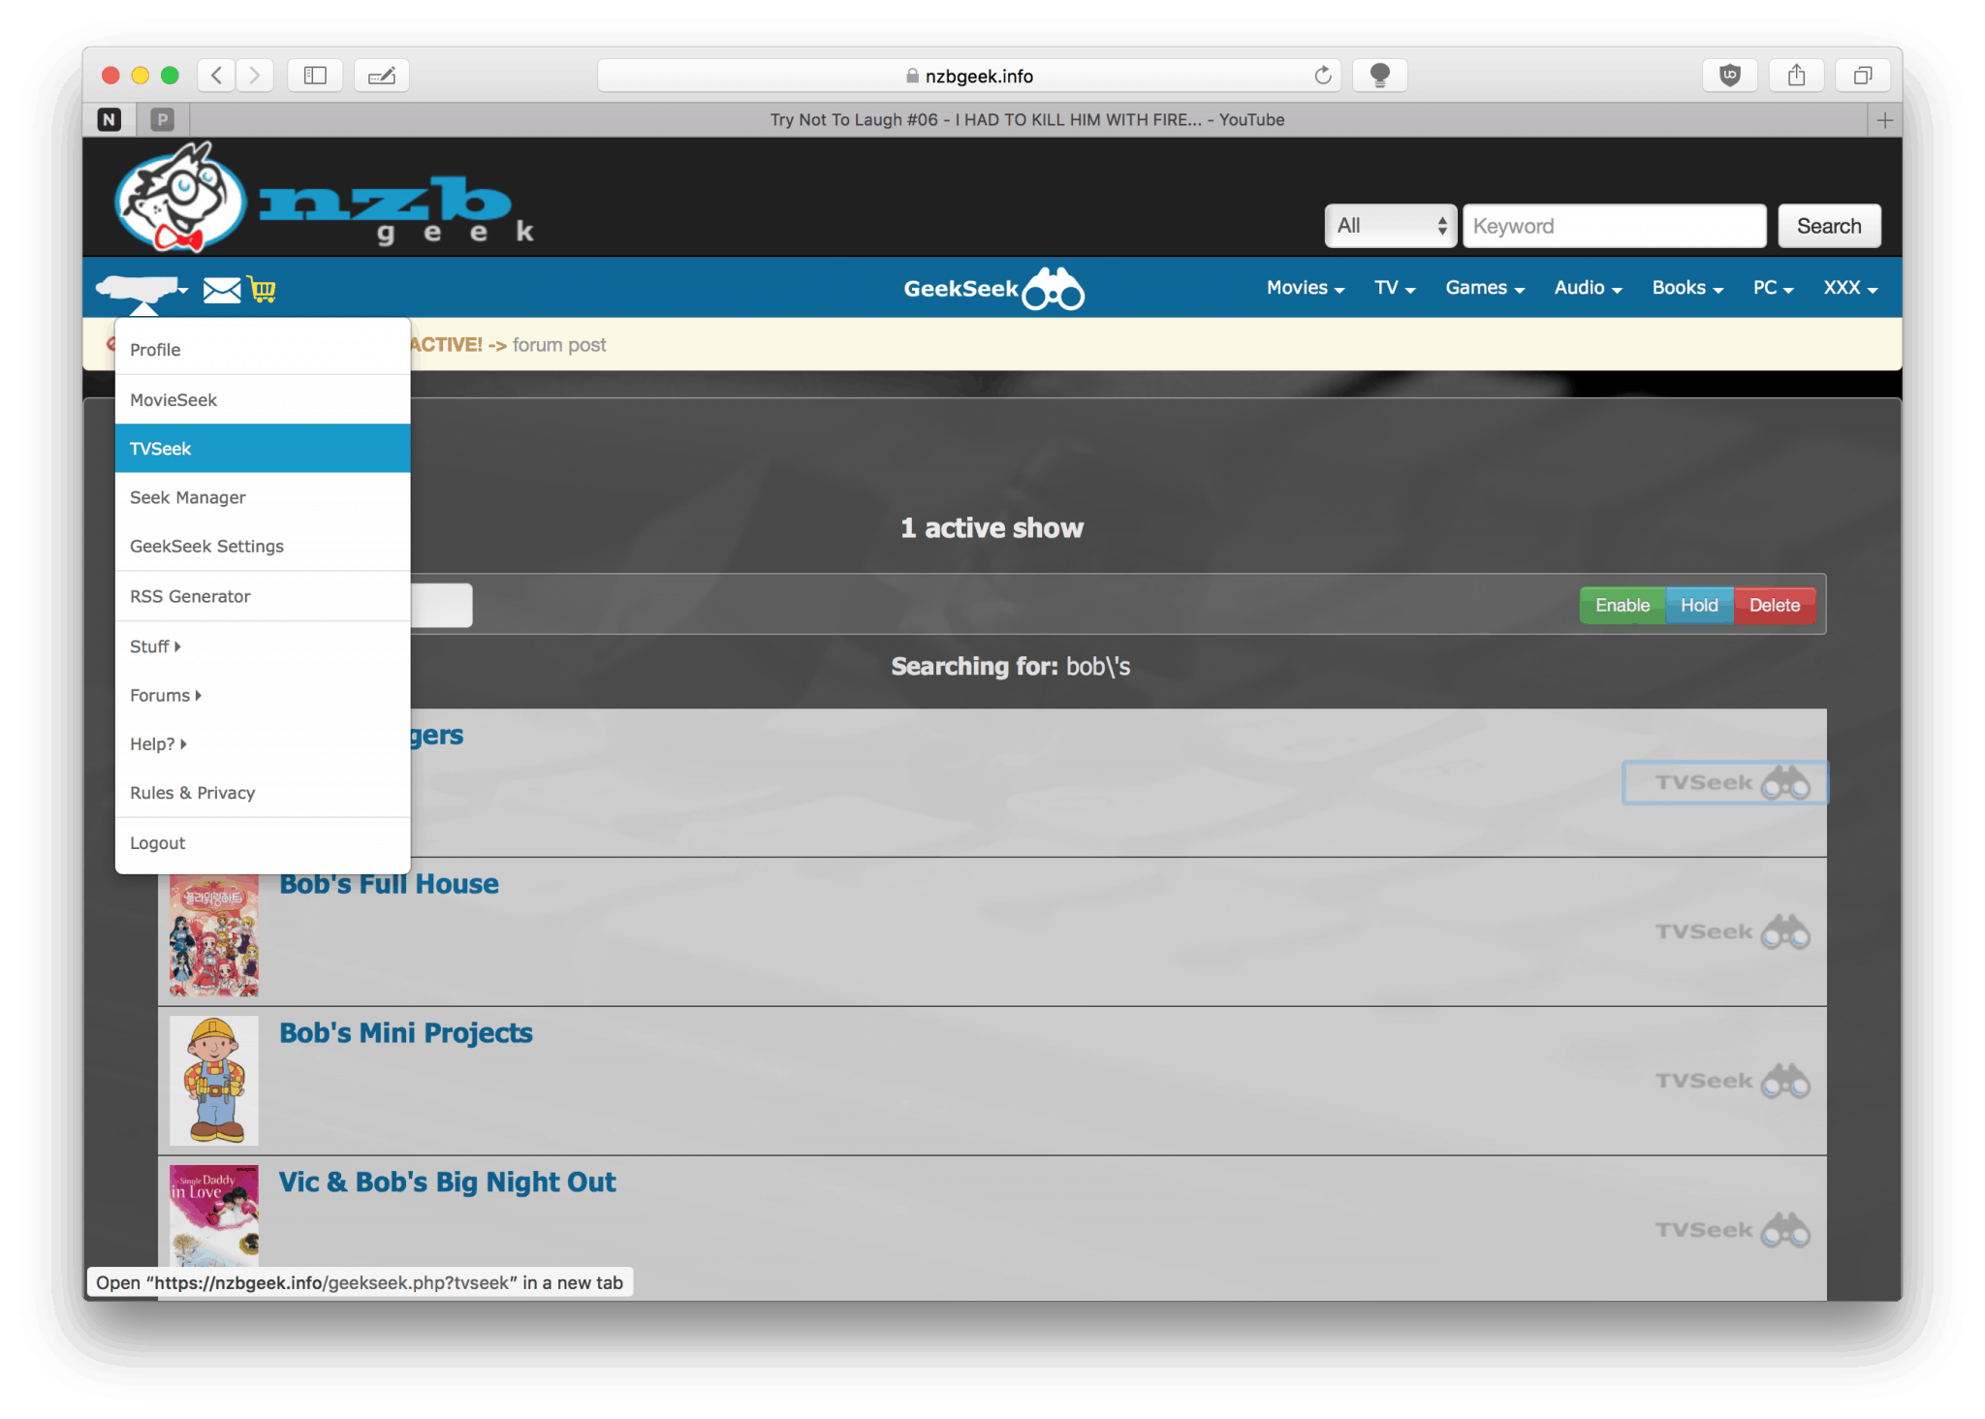Open messages via the envelope icon

221,289
